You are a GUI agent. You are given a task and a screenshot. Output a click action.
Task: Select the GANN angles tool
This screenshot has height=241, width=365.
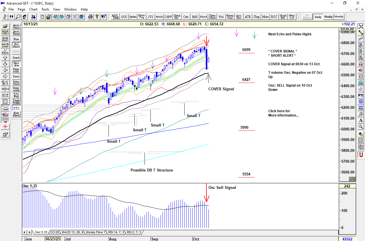pyautogui.click(x=5, y=115)
